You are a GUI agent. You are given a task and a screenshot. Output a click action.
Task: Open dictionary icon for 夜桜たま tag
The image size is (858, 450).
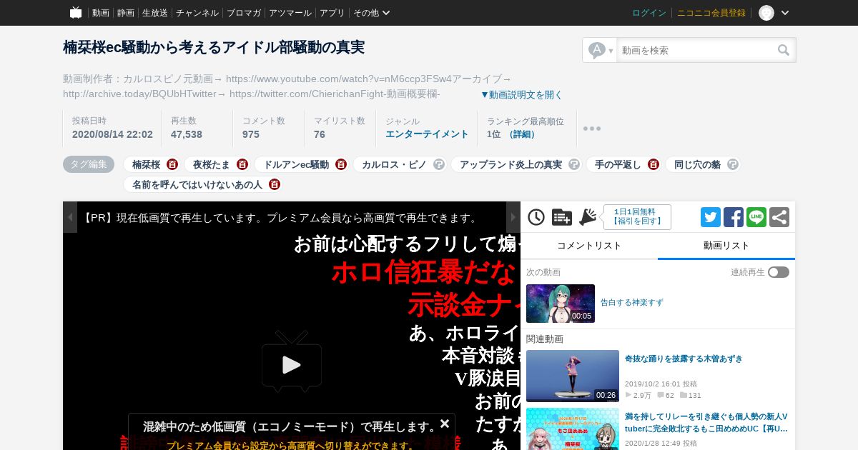242,164
